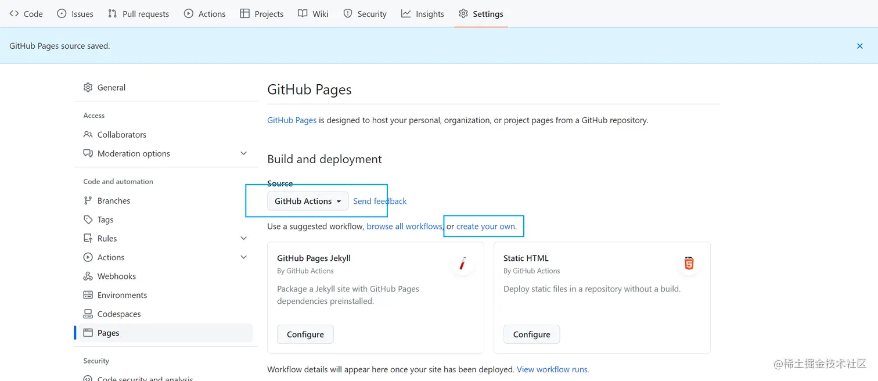Viewport: 878px width, 381px height.
Task: Click the Tags label icon
Action: 88,220
